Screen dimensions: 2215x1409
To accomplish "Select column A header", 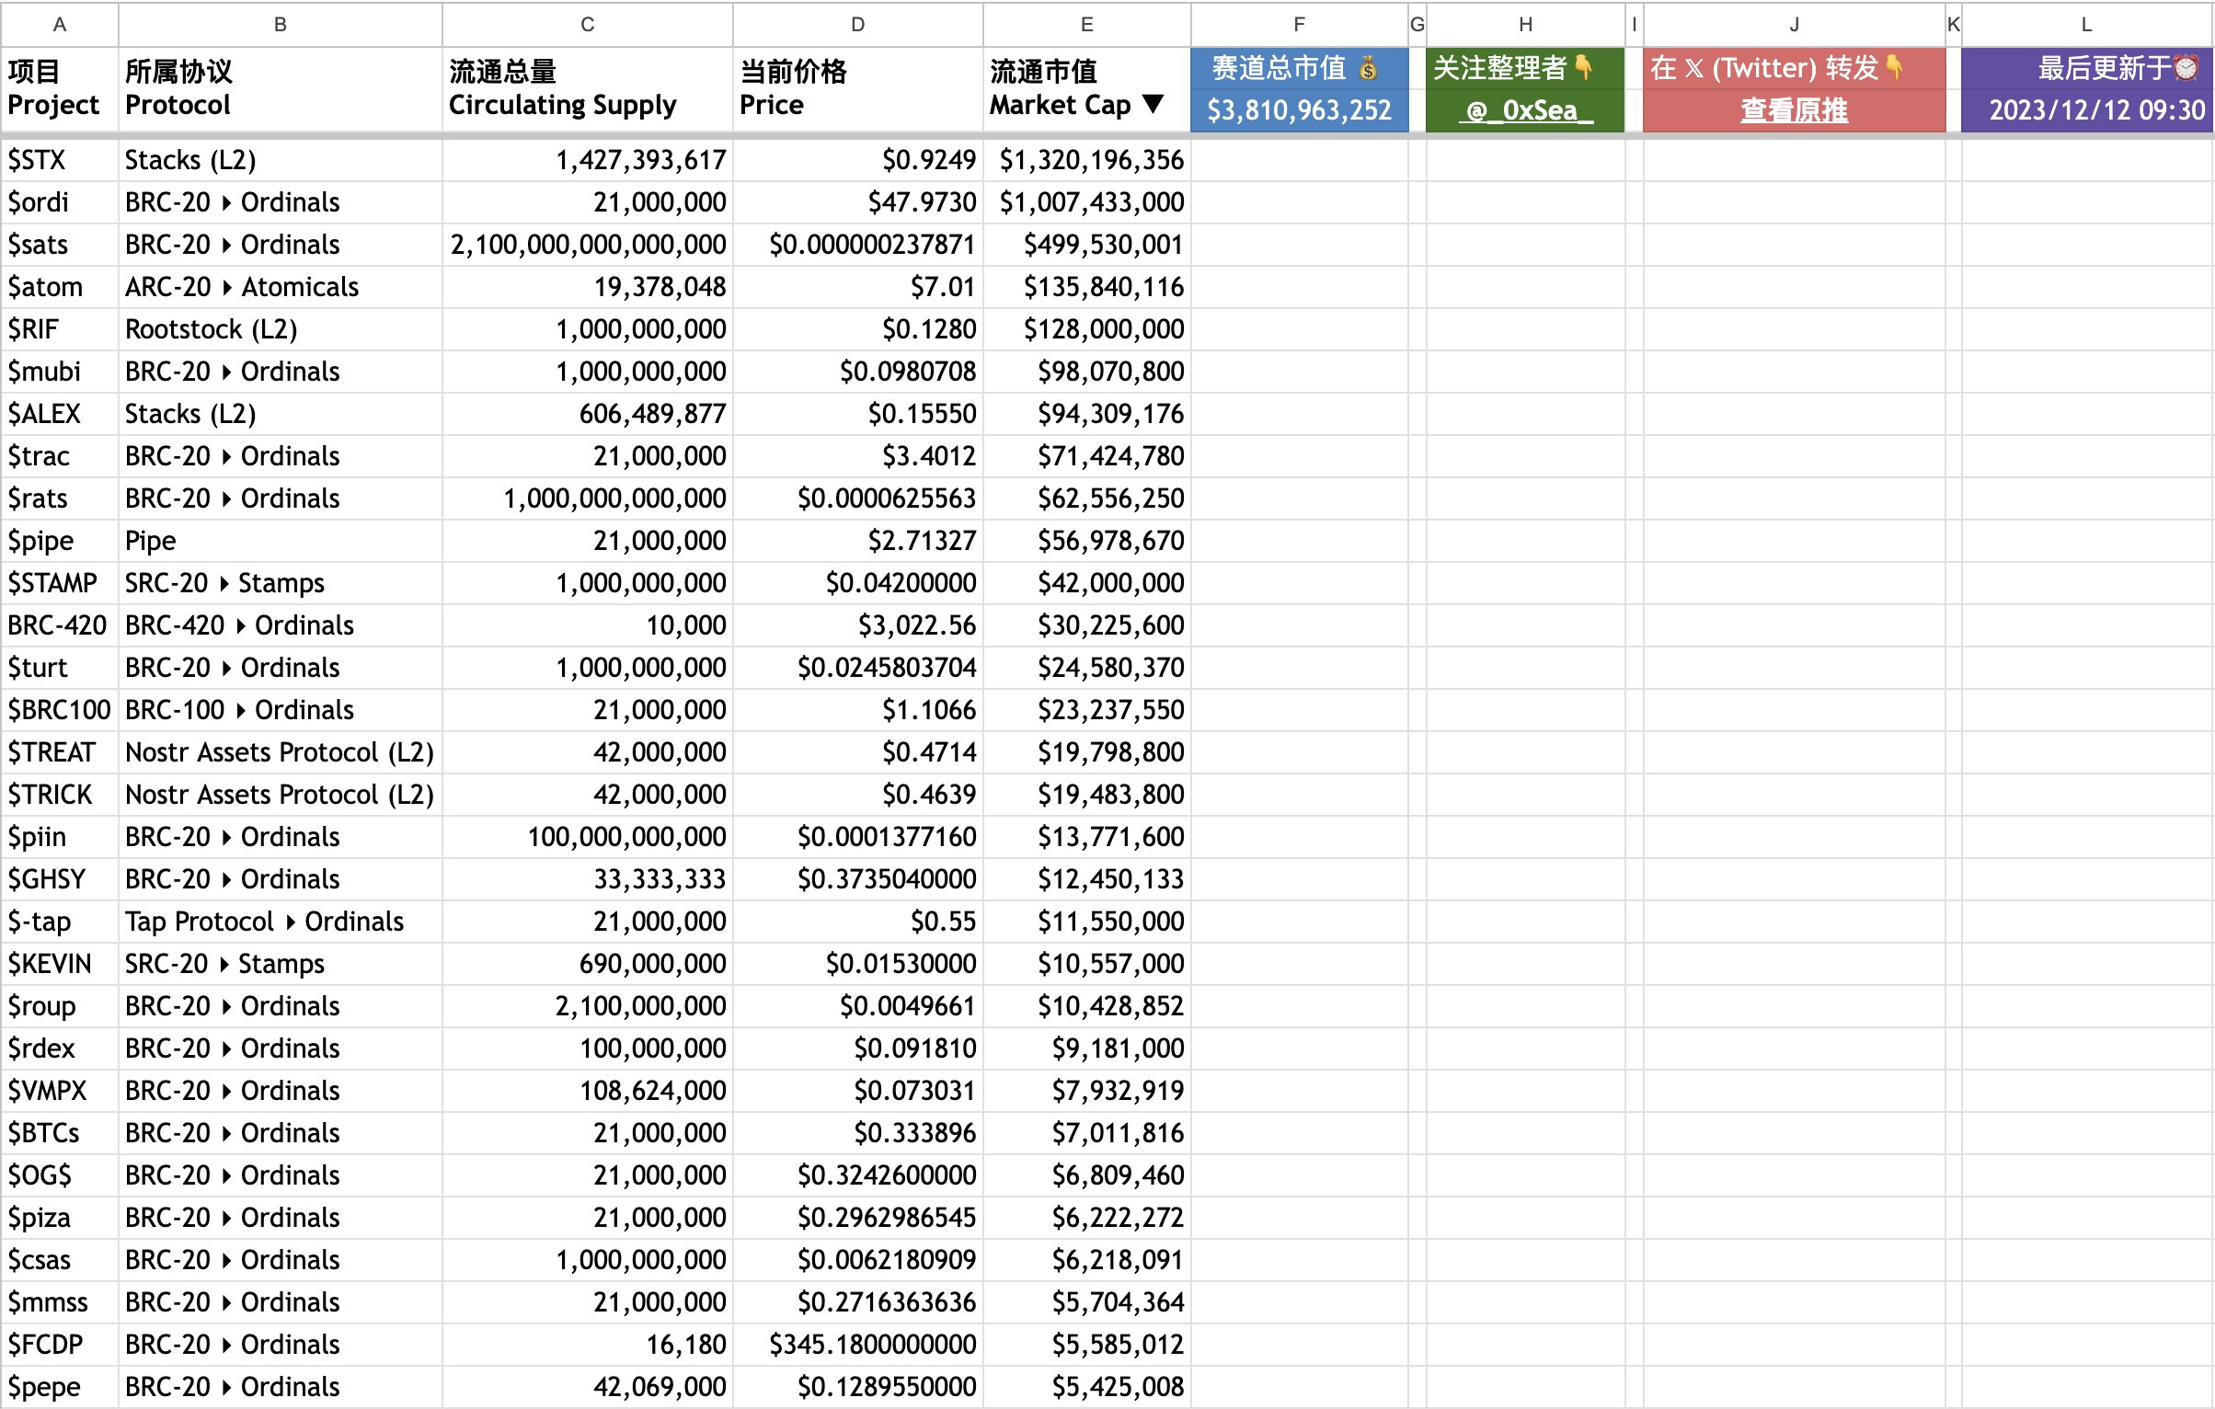I will pos(60,25).
